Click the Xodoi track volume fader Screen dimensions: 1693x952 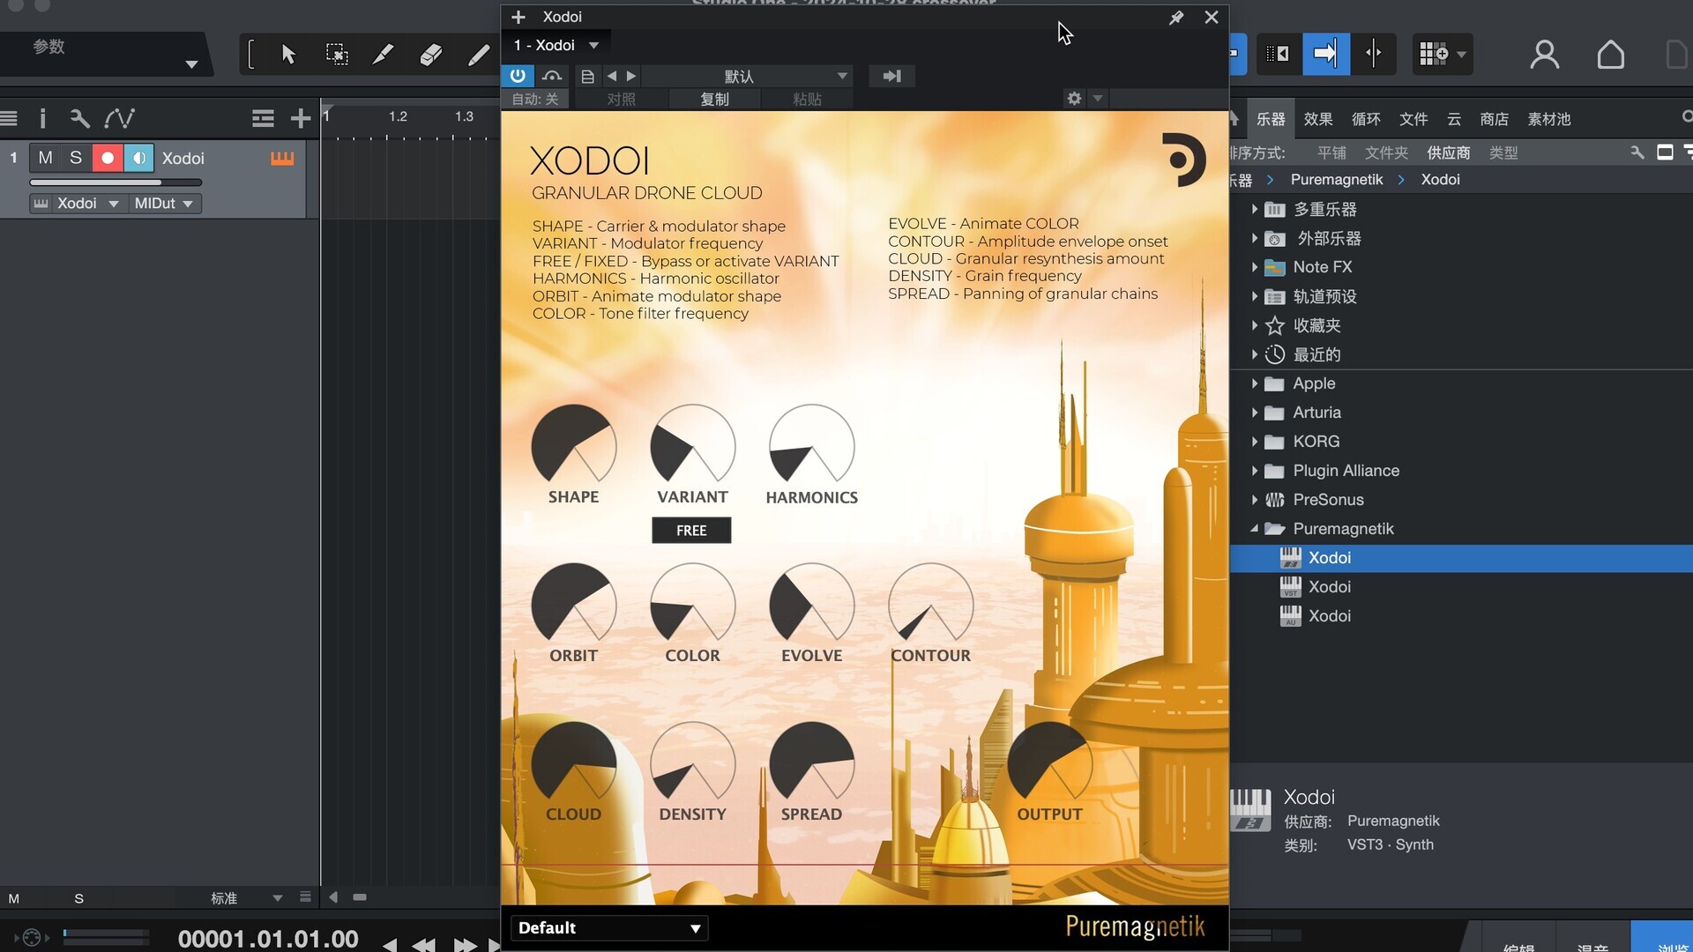116,182
